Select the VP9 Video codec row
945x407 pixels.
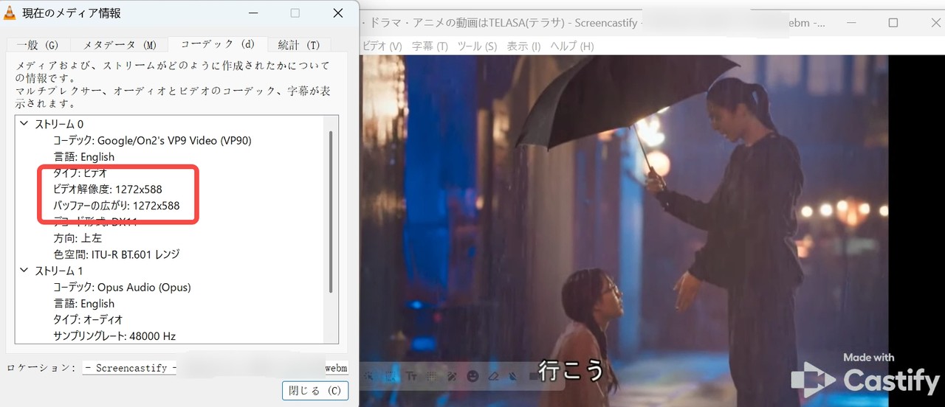pyautogui.click(x=152, y=140)
